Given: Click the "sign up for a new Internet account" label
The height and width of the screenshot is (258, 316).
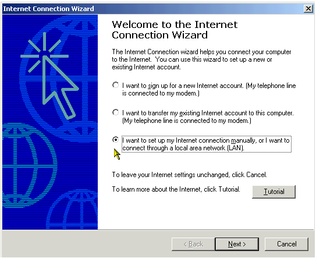Looking at the screenshot, I should (209, 89).
